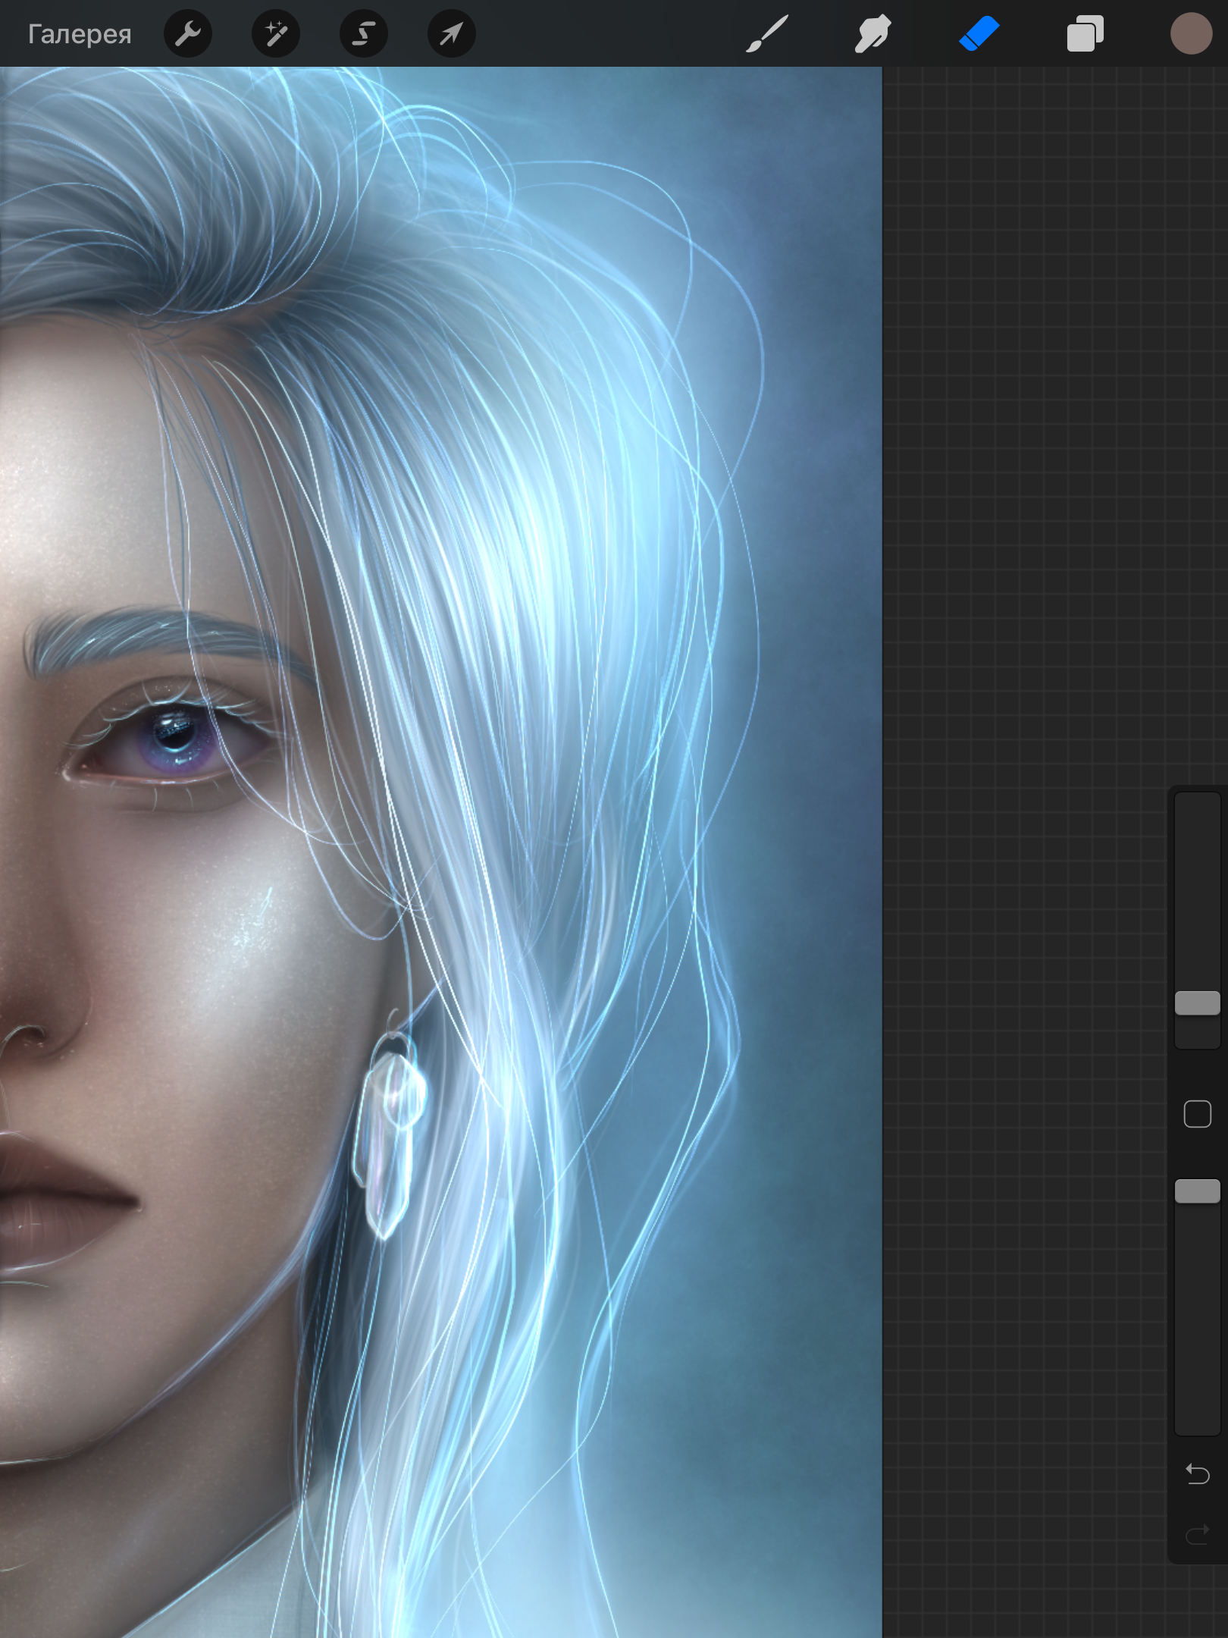Open the Layers panel icon
1228x1638 pixels.
tap(1085, 34)
